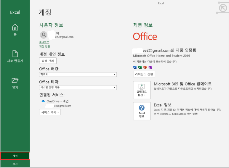Click '이 제품에는 다음이 포함되어 있습니다' text
229x168 pixels.
point(155,62)
